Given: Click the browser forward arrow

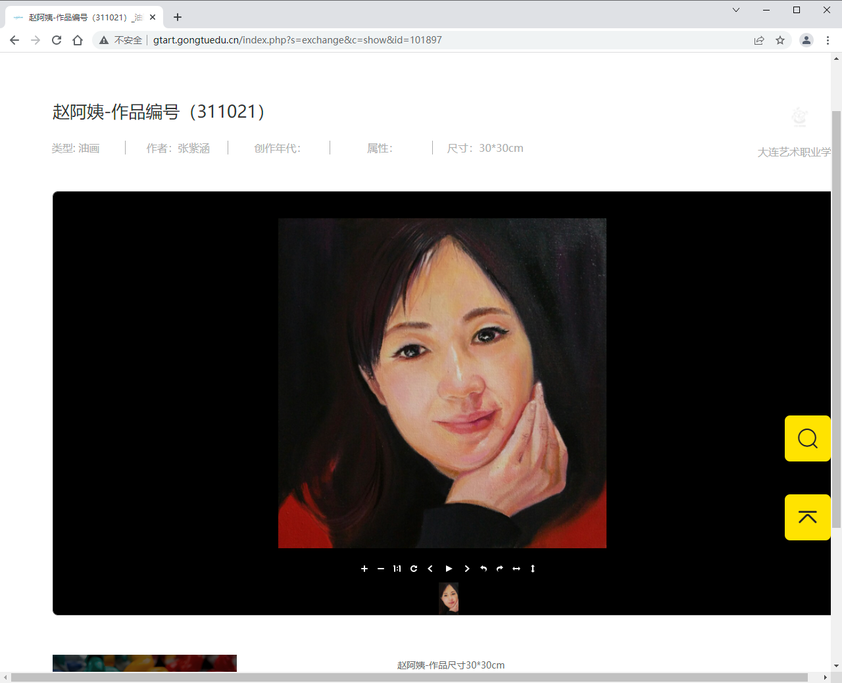Looking at the screenshot, I should pos(36,40).
